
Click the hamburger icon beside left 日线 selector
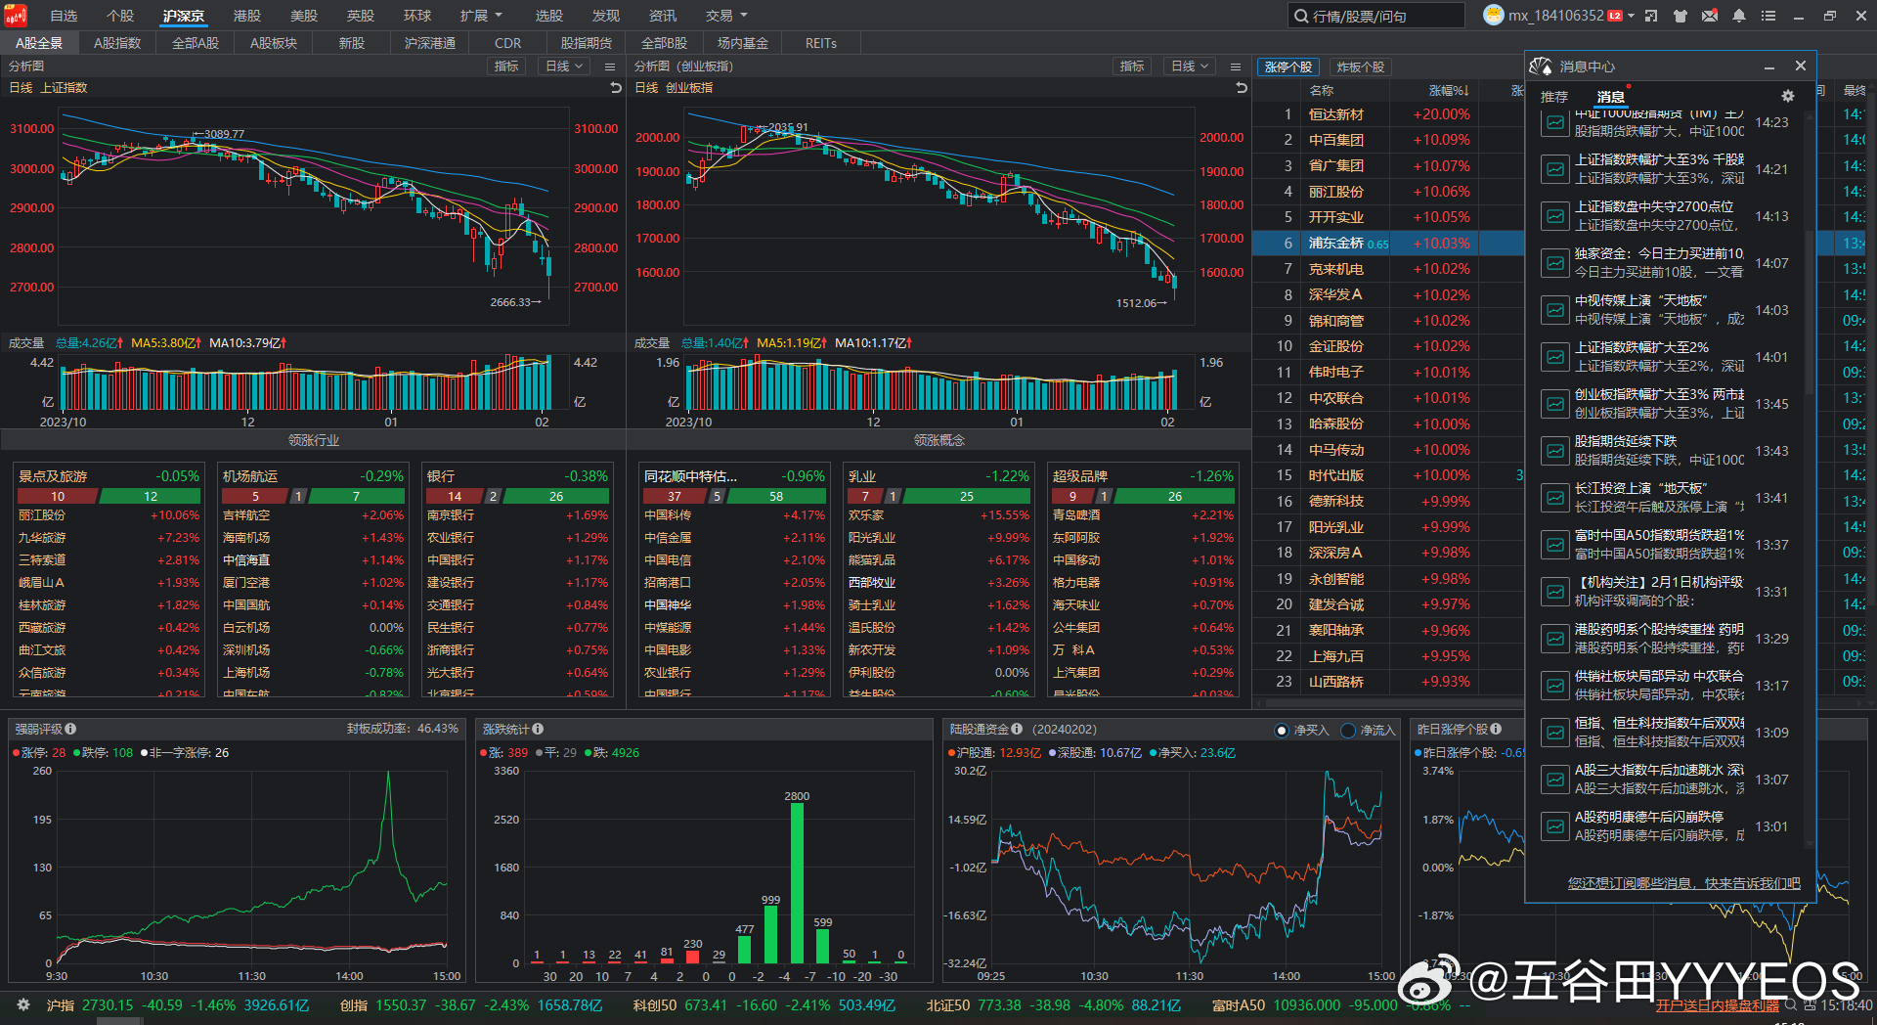tap(609, 66)
